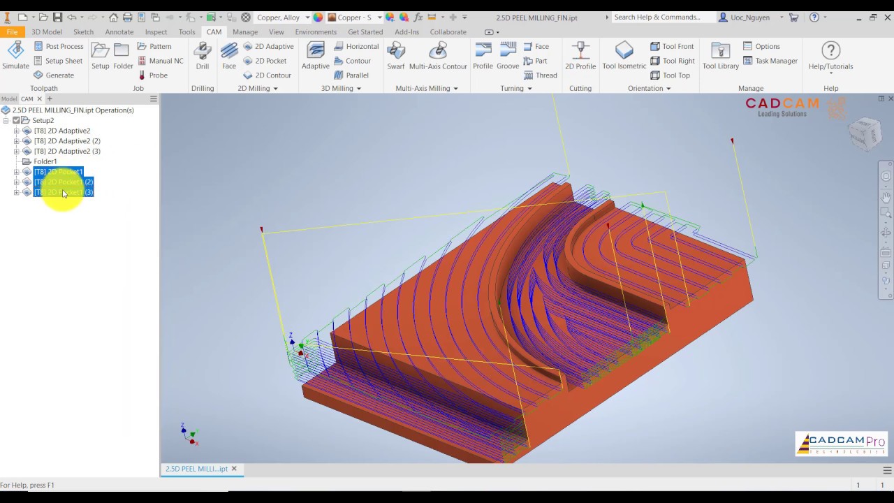Choose 2D Contour operation
The height and width of the screenshot is (503, 894).
(267, 75)
